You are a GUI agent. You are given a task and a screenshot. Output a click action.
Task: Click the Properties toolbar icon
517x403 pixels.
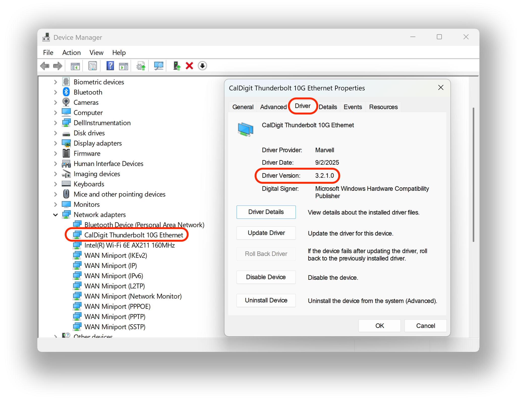click(x=93, y=66)
